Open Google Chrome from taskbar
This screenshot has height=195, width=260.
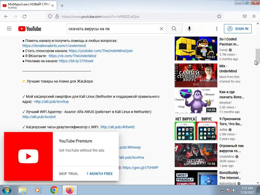tap(54, 190)
